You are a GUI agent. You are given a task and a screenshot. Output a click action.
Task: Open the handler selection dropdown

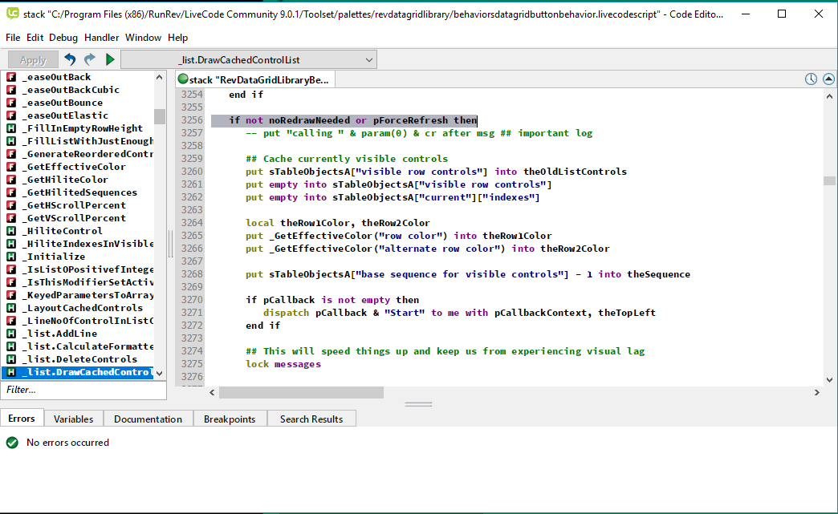tap(248, 59)
